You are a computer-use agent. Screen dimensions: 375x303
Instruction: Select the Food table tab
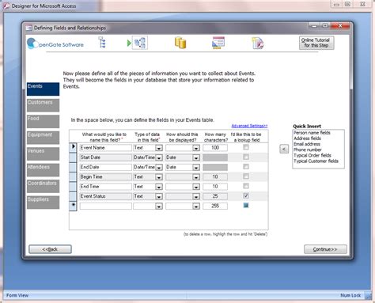point(43,121)
